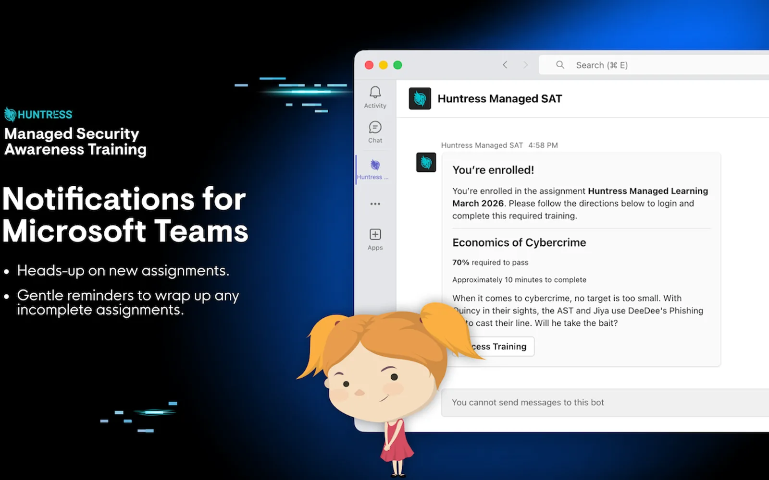Click the "Approximately 10 minutes to complete" text
The image size is (769, 480).
pos(520,280)
